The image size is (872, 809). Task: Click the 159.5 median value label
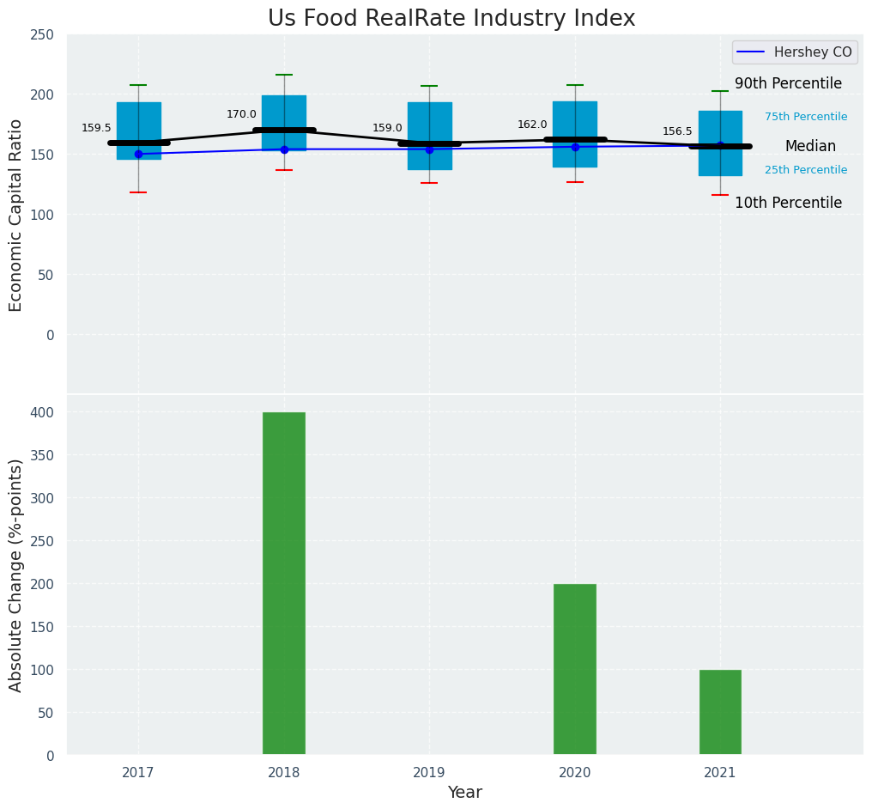click(x=96, y=128)
